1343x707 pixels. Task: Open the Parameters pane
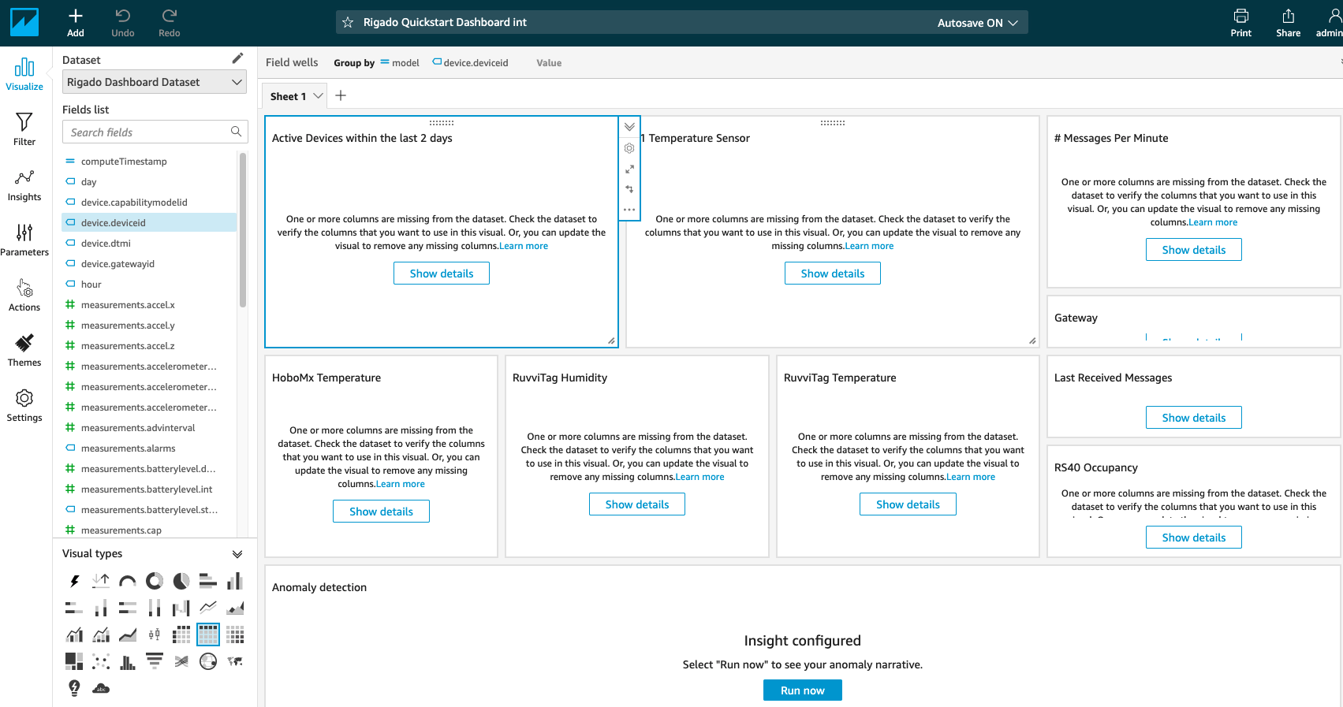pyautogui.click(x=24, y=240)
